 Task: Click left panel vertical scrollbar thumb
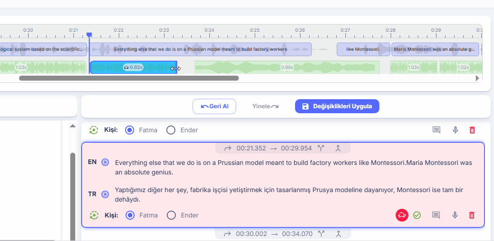coord(73,197)
